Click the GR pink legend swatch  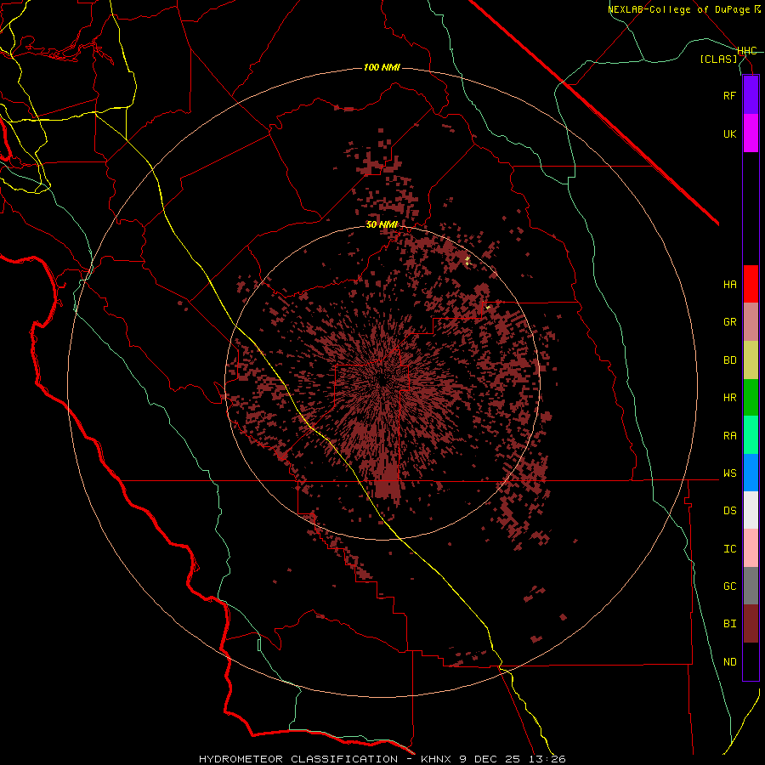point(751,322)
